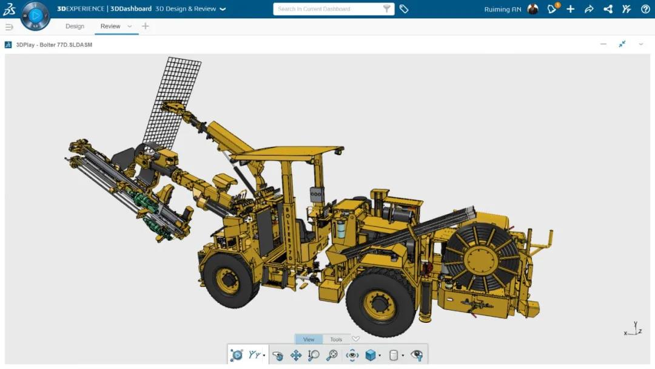Minimize the 3DPlay widget

[603, 44]
